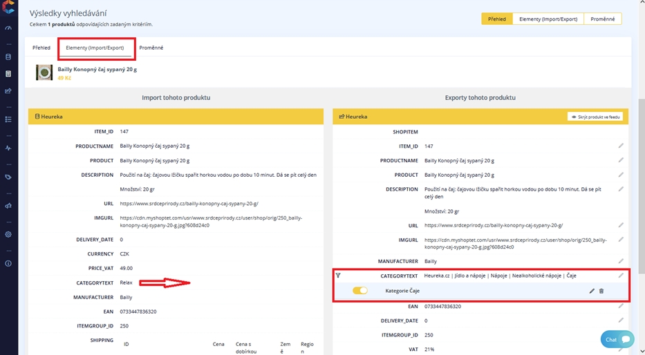Image resolution: width=645 pixels, height=355 pixels.
Task: Click the database icon in left sidebar
Action: pos(8,57)
